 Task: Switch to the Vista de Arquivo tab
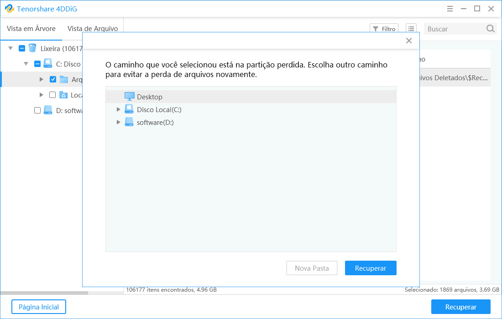93,28
